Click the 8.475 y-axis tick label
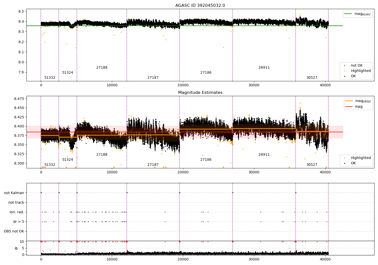Image resolution: width=378 pixels, height=265 pixels. (19, 99)
